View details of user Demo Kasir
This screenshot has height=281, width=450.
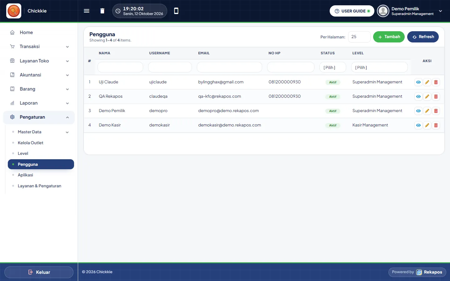pyautogui.click(x=418, y=125)
